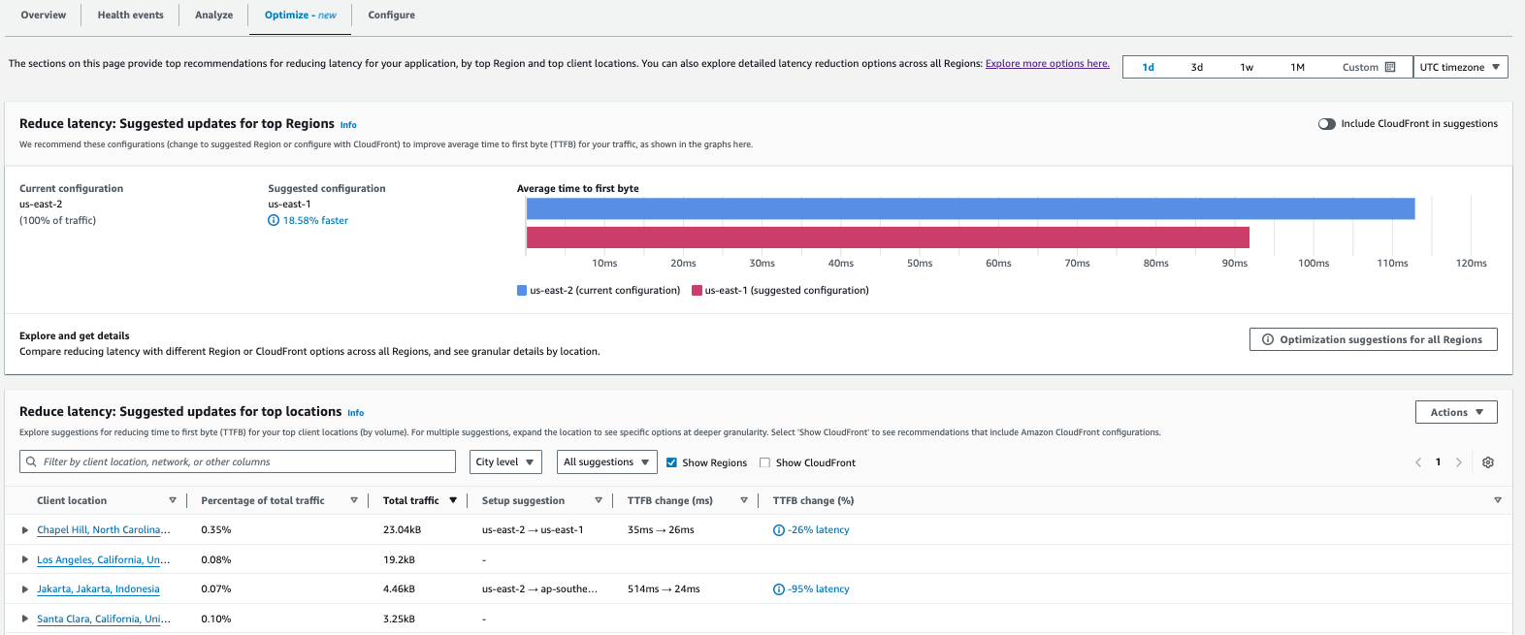Switch to the Health events tab
1525x635 pixels.
tap(131, 16)
